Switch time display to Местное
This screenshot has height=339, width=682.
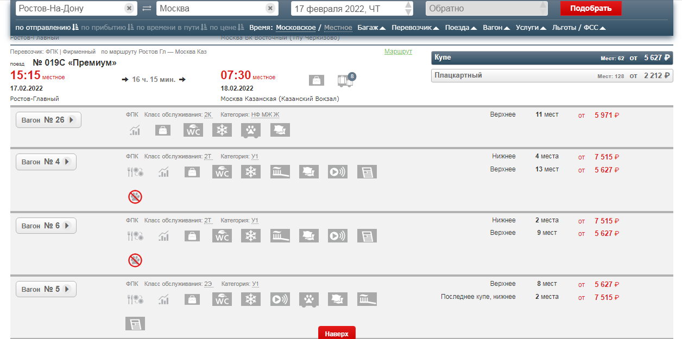[338, 28]
